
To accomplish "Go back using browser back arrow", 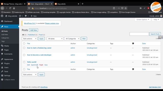I will (x=2, y=8).
